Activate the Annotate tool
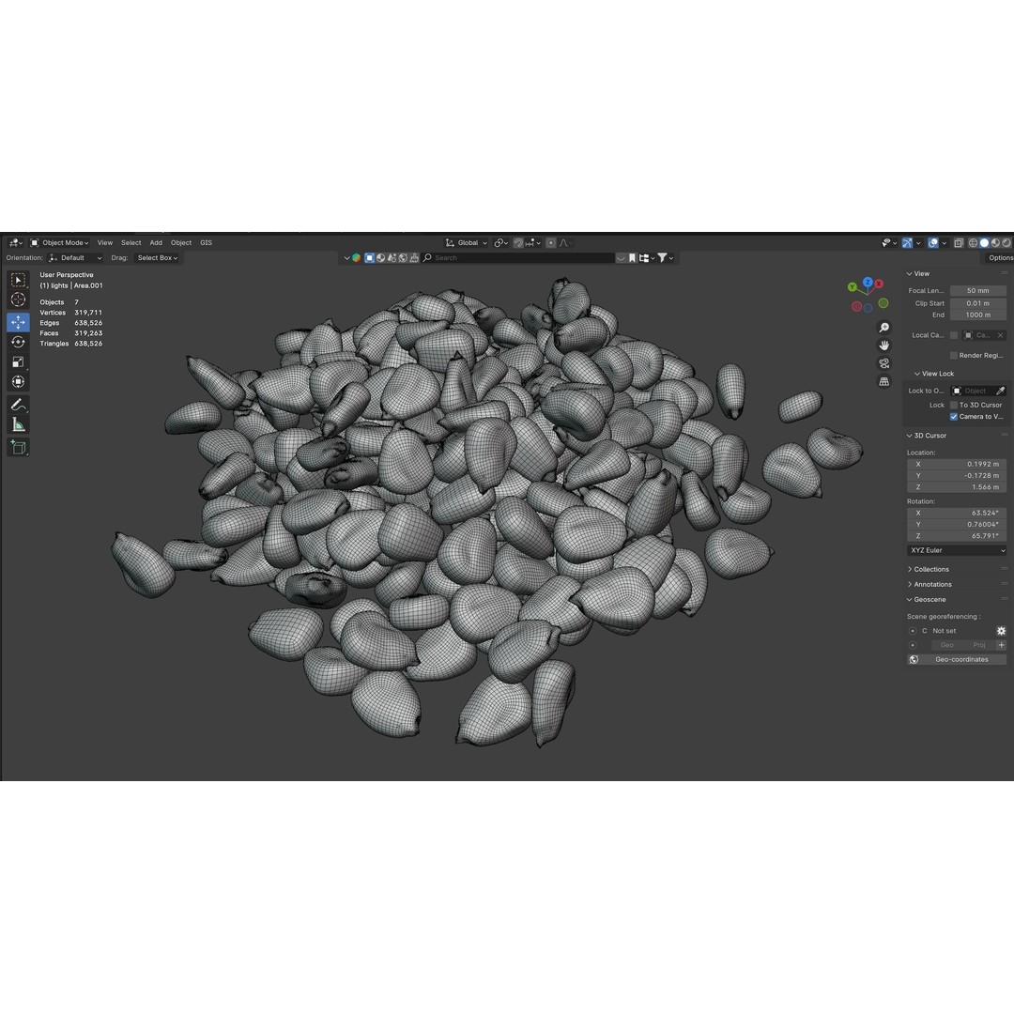The width and height of the screenshot is (1014, 1014). 19,404
